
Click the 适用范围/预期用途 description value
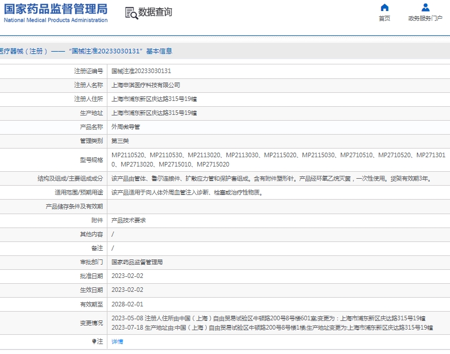[x=187, y=193]
